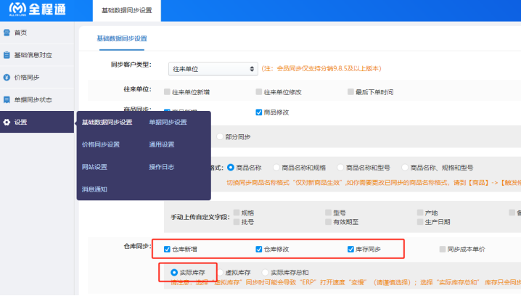Check 往来单位修改
The image size is (521, 296).
coord(259,91)
